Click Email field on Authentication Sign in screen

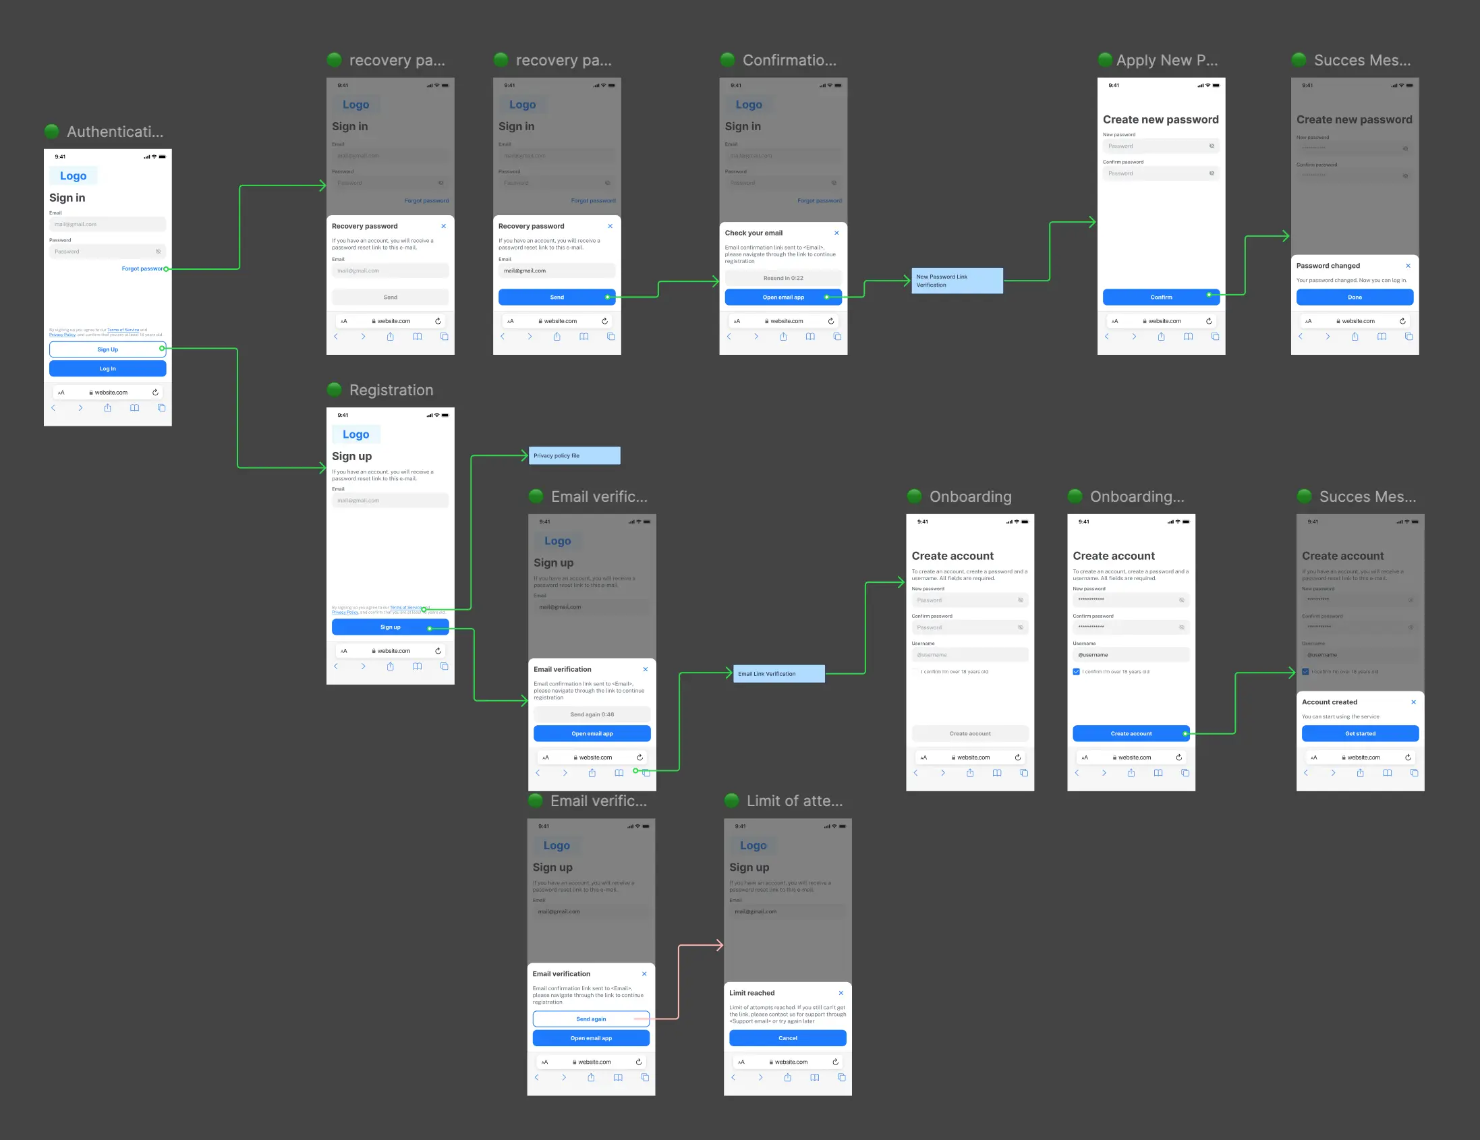pyautogui.click(x=108, y=225)
